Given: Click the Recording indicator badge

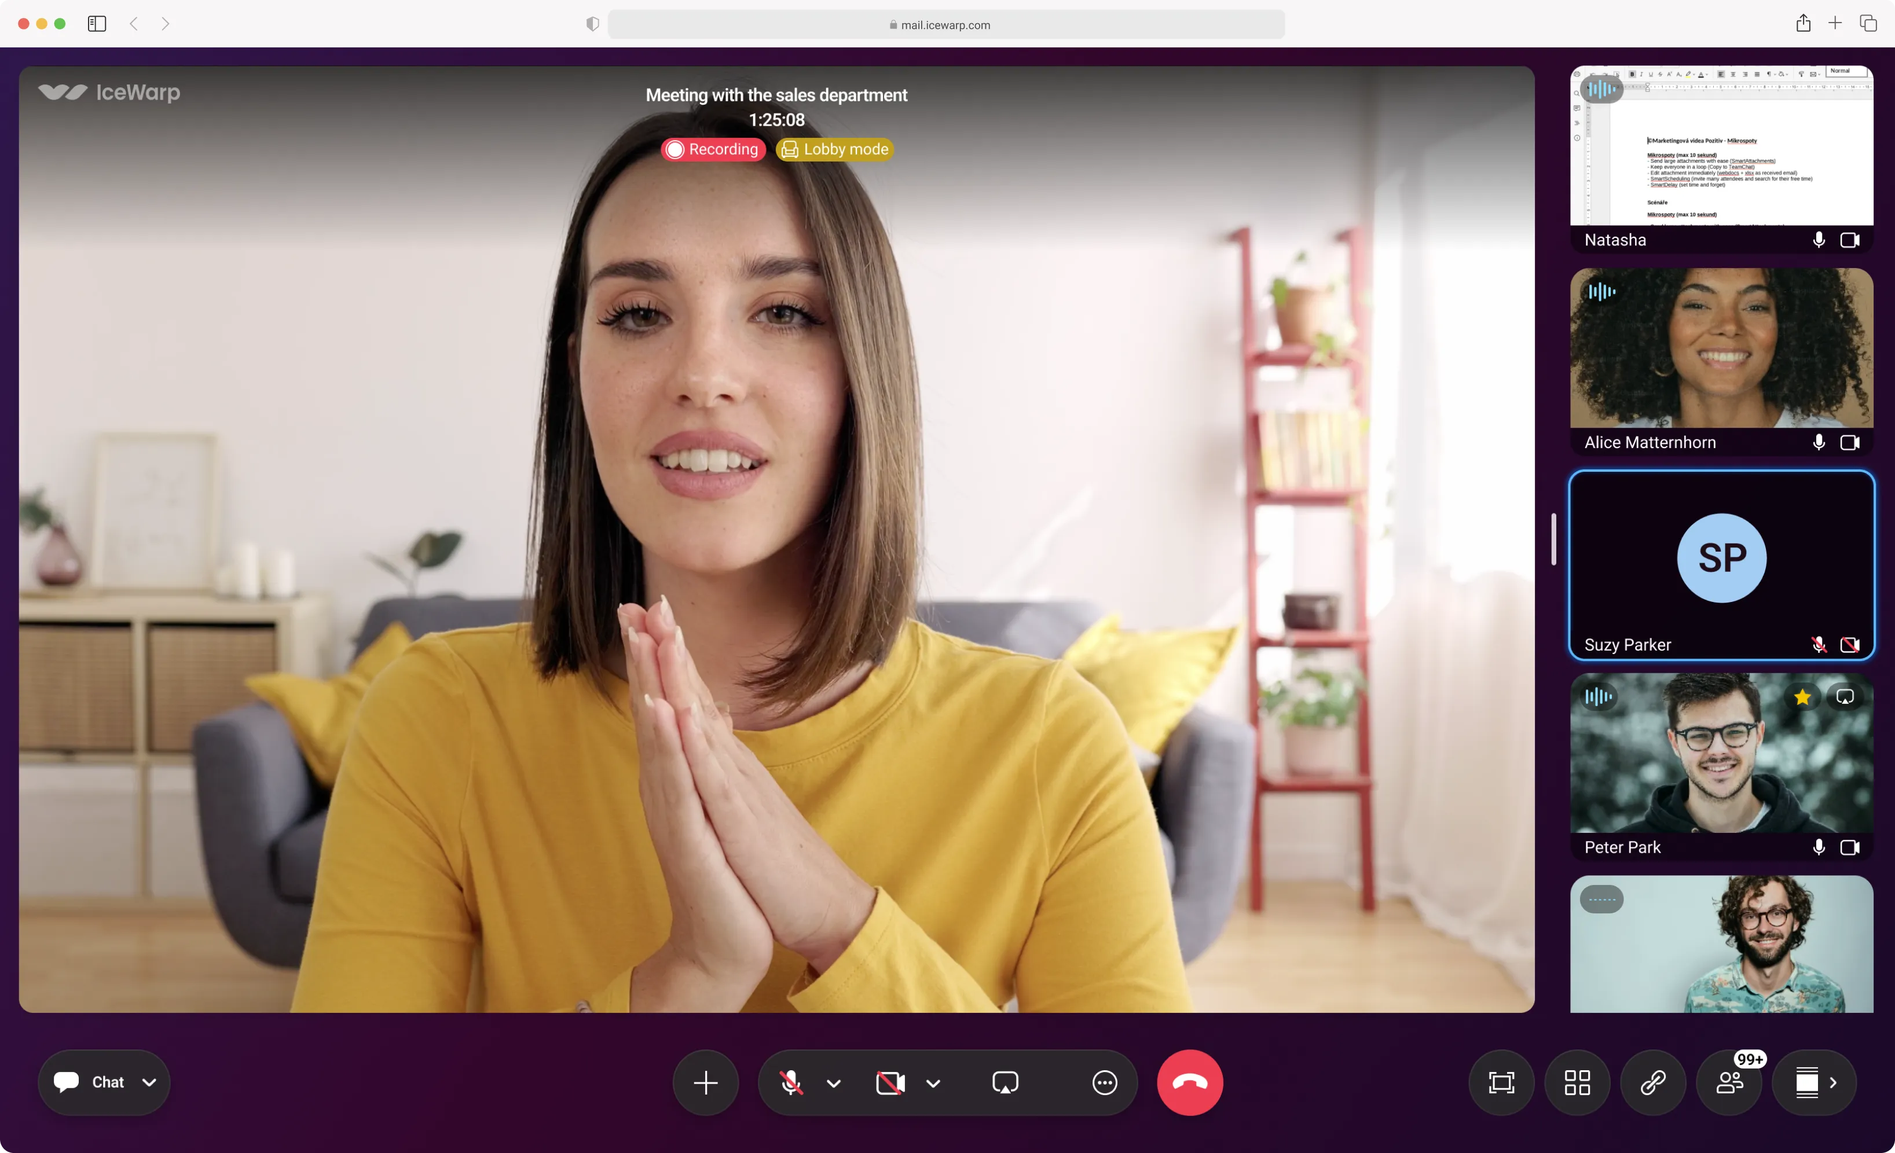Looking at the screenshot, I should [713, 149].
